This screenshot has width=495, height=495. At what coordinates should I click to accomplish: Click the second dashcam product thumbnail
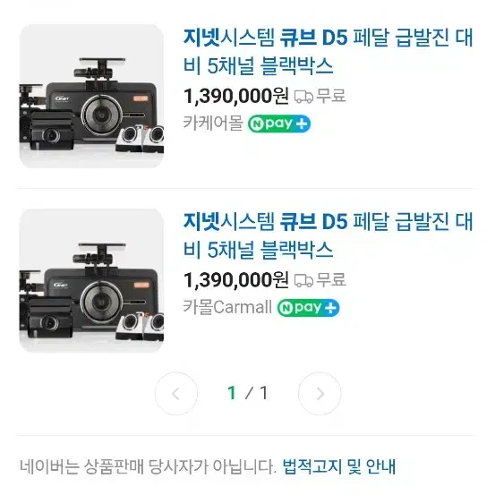point(91,280)
